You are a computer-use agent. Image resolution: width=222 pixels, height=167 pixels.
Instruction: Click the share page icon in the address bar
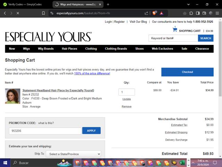pos(146,13)
